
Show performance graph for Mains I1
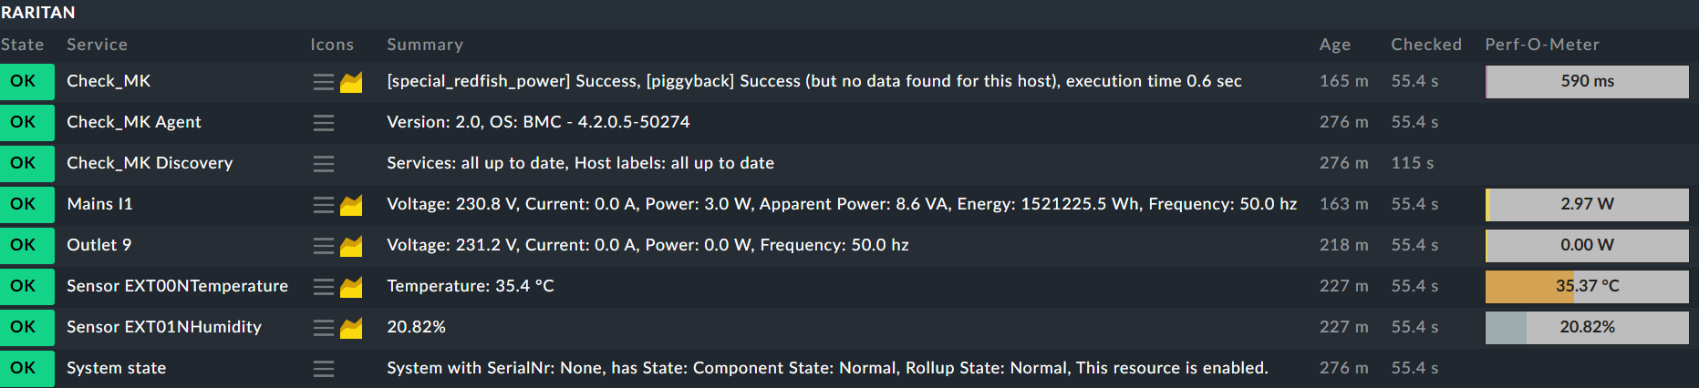(x=351, y=205)
